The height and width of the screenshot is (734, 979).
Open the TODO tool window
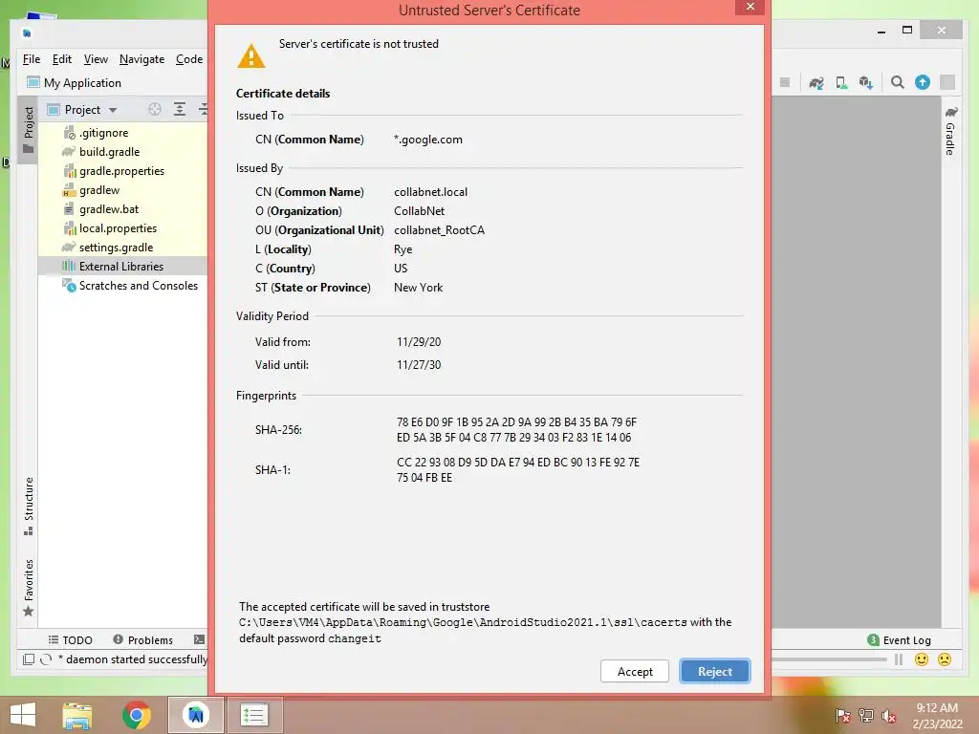pyautogui.click(x=70, y=640)
